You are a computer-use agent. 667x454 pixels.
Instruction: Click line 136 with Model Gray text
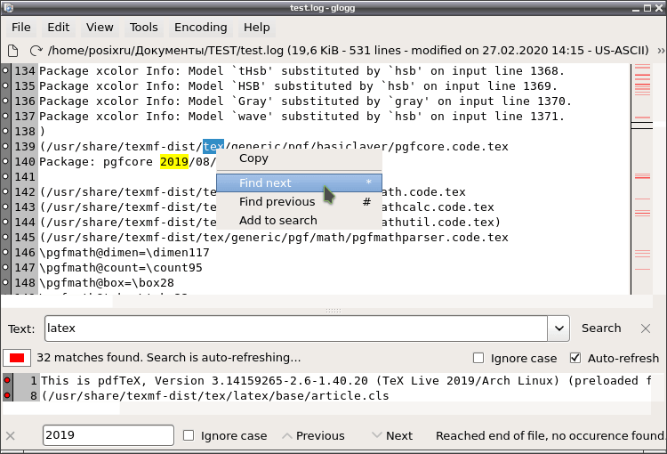click(x=305, y=101)
